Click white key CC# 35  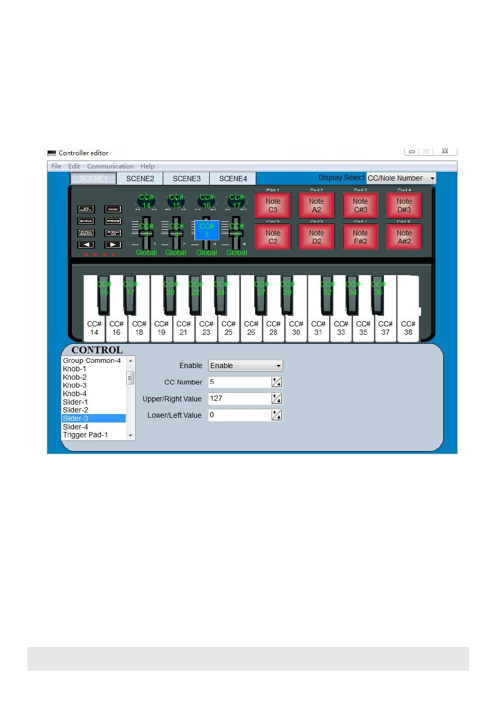(x=363, y=328)
